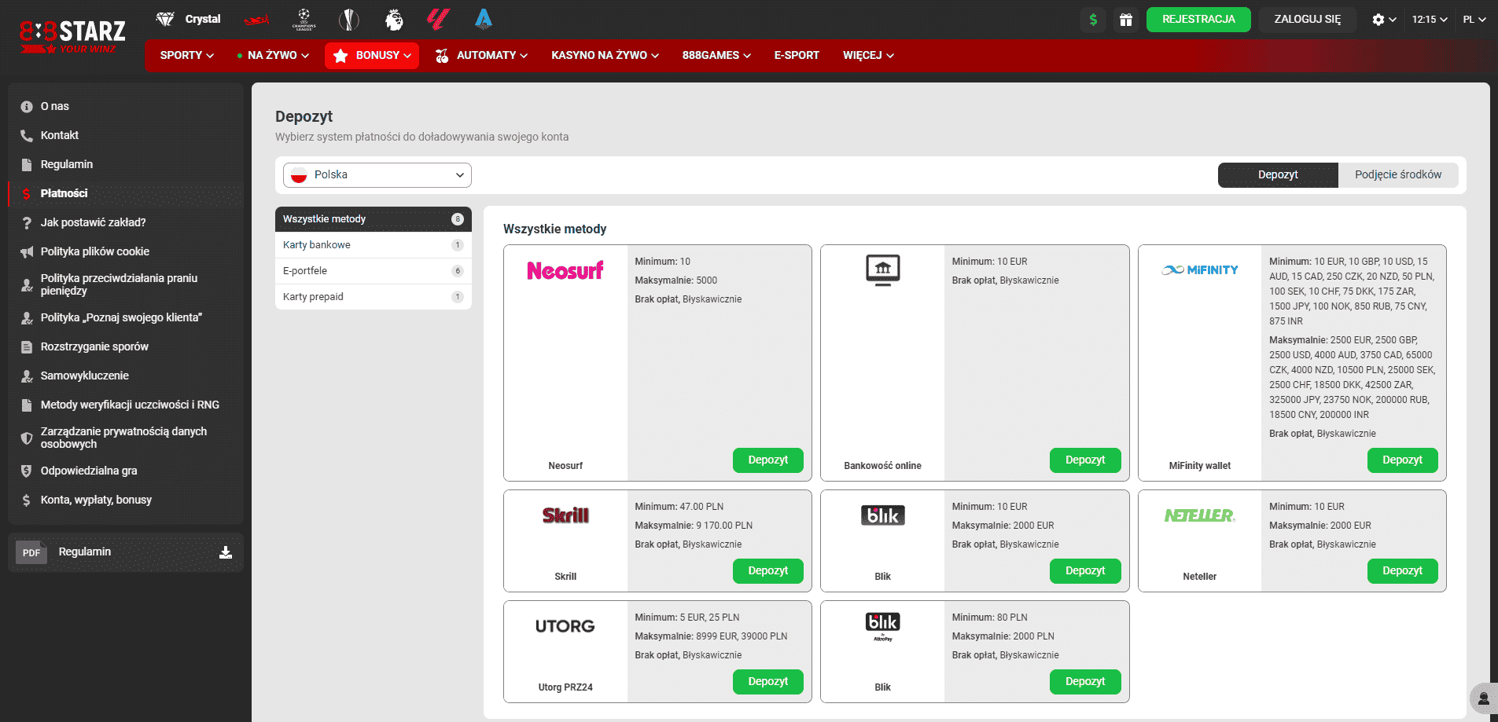Open the Polska country dropdown
Screen dimensions: 1498x722
(x=377, y=175)
